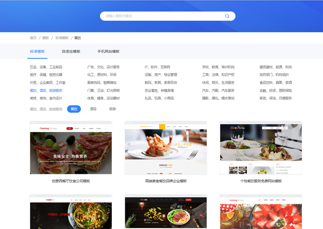Click 创意西餐厅饮食公司模板 title text

71,181
